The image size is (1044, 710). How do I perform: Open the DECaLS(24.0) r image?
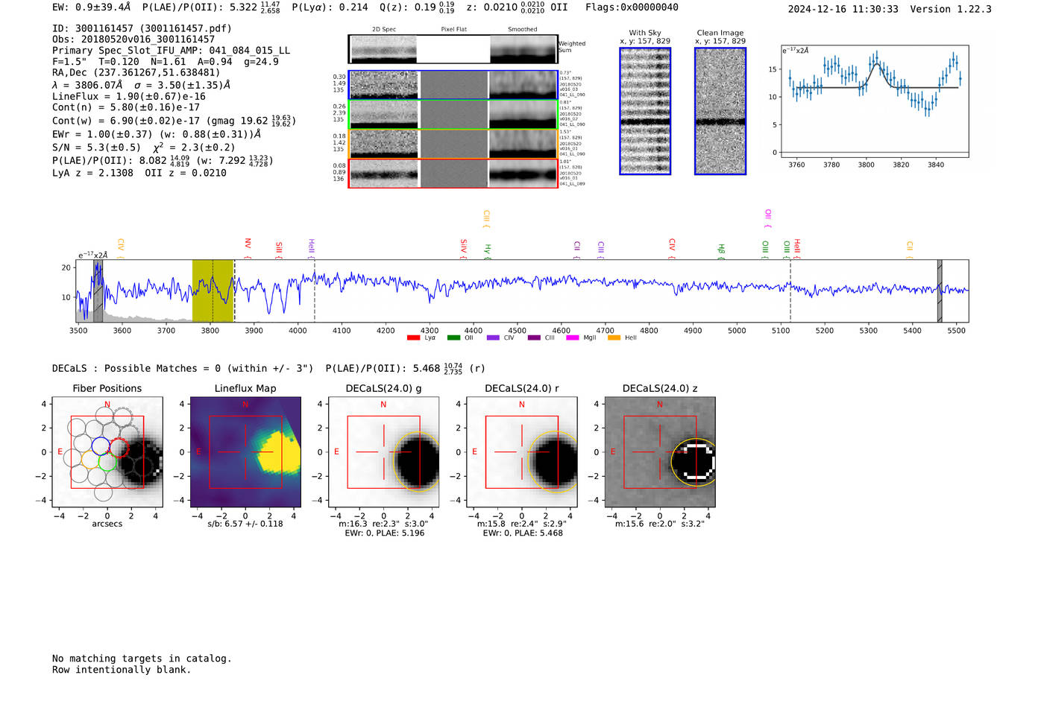point(522,451)
